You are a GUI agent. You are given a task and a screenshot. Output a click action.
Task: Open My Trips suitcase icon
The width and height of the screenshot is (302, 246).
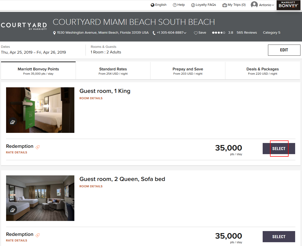(224, 5)
